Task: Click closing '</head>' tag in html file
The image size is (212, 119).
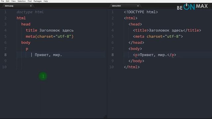Action: point(136,43)
